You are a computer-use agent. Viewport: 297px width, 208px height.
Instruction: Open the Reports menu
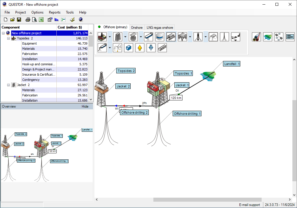[x=55, y=12]
